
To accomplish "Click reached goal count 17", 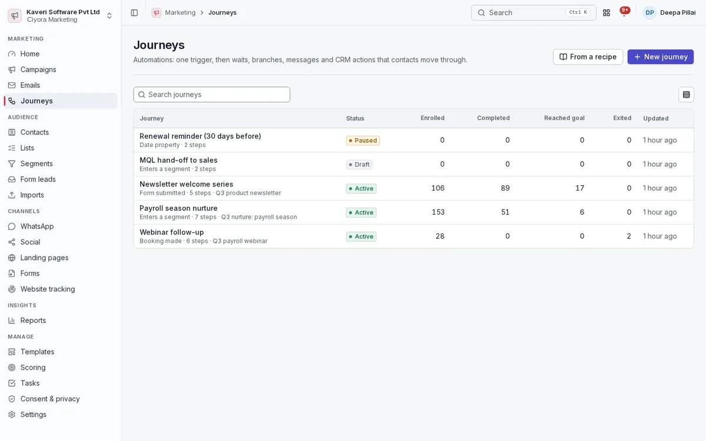I will (580, 188).
